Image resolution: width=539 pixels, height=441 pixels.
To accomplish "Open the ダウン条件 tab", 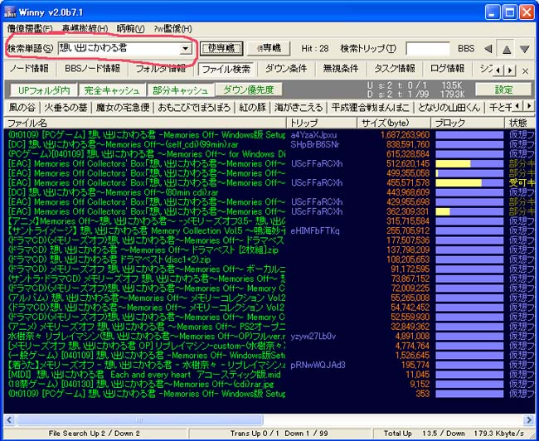I will pos(286,69).
